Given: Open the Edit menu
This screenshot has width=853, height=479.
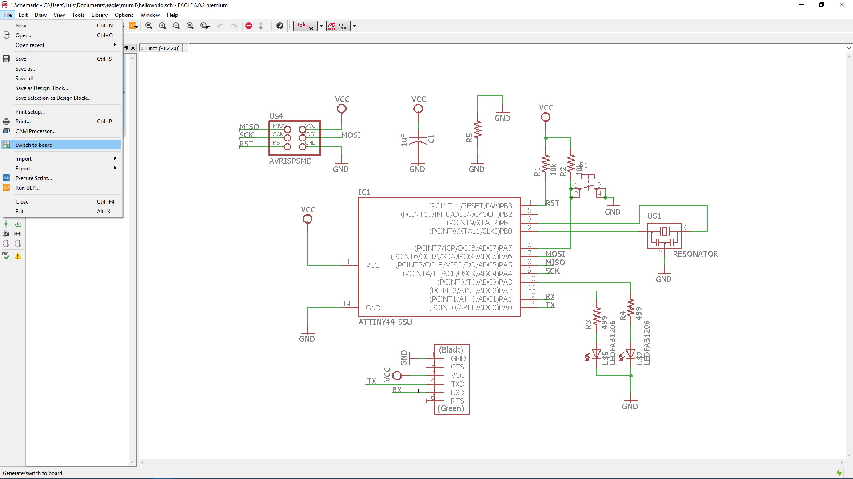Looking at the screenshot, I should pyautogui.click(x=23, y=15).
